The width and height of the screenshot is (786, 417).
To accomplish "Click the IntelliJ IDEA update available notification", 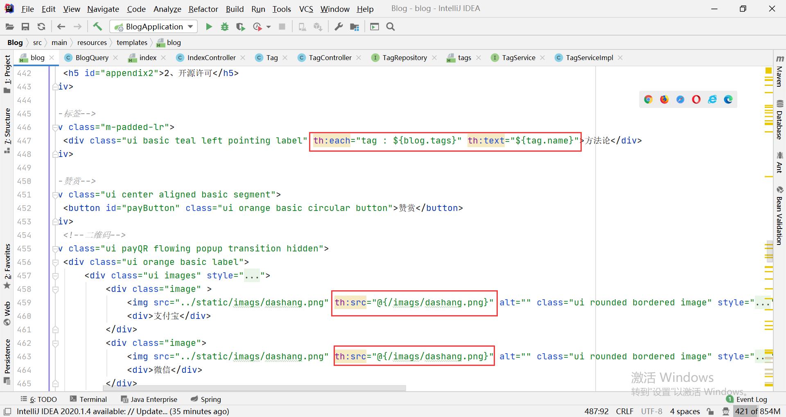I will pyautogui.click(x=123, y=411).
